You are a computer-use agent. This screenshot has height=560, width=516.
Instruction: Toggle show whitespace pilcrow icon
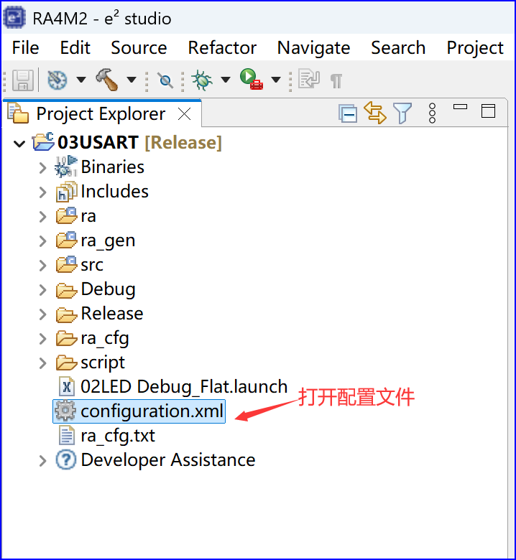(336, 81)
